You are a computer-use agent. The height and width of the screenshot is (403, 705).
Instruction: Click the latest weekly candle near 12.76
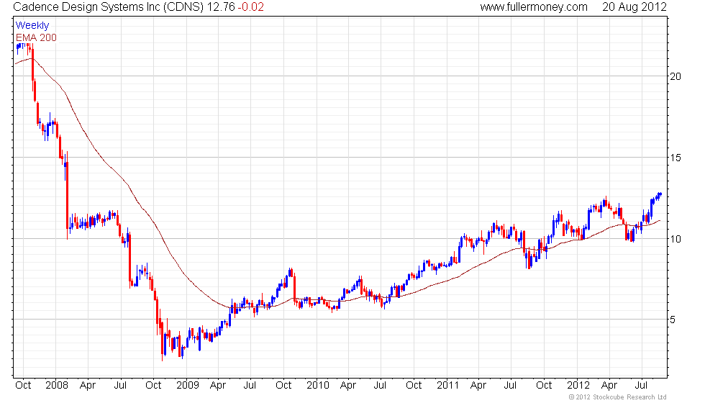pos(660,195)
